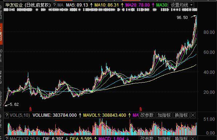Click the 0.00 volume axis label
217x140 pixels.
tap(210, 133)
